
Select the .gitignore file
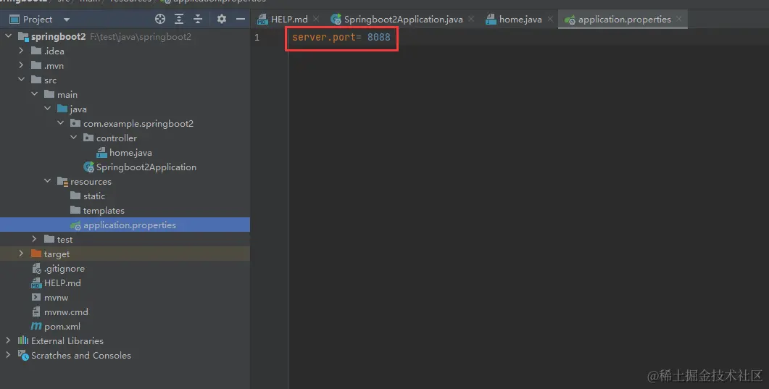(x=65, y=269)
